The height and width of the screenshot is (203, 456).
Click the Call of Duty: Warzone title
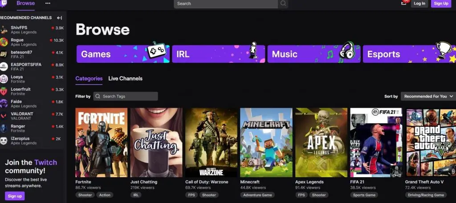(x=207, y=182)
